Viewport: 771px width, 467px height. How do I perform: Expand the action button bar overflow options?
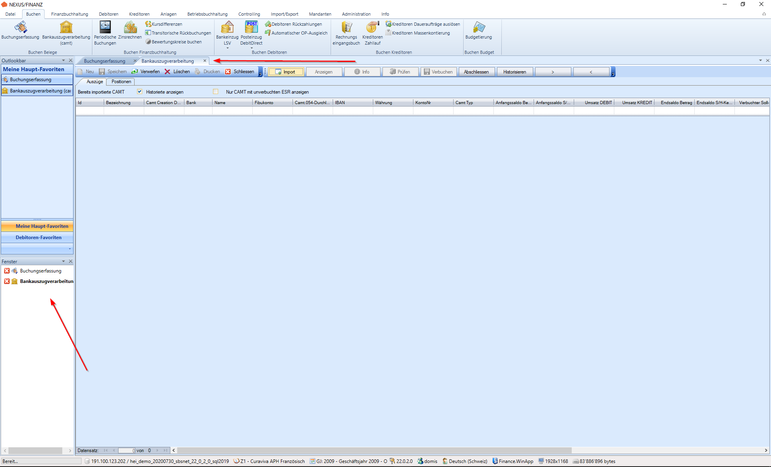[613, 72]
